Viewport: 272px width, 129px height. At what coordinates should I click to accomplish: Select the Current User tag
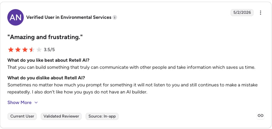coord(22,116)
